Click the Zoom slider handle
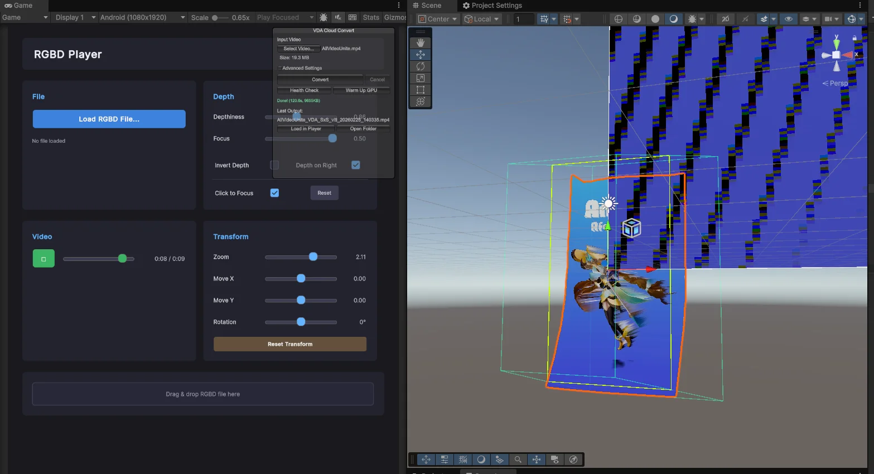The image size is (874, 474). click(313, 257)
